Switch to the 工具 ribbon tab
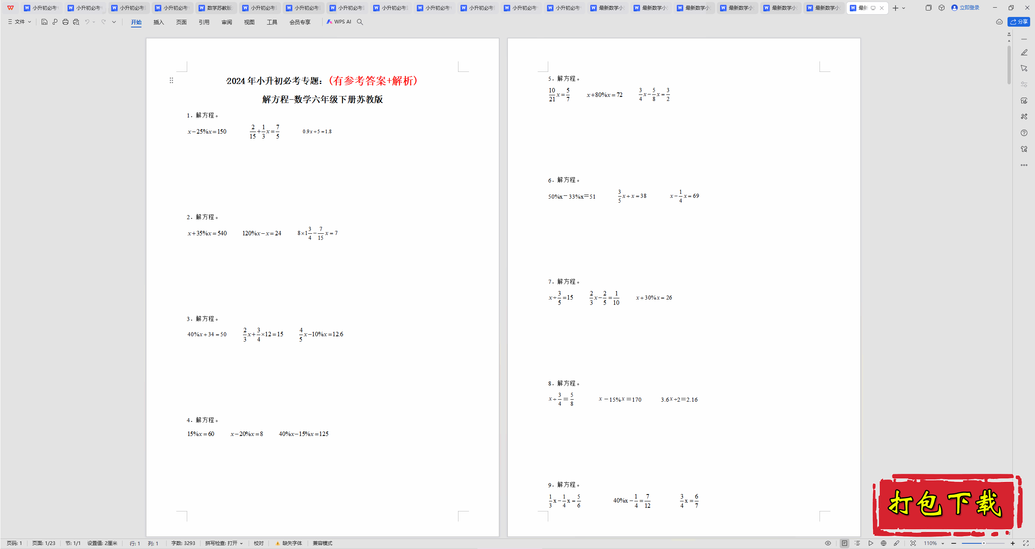Image resolution: width=1035 pixels, height=549 pixels. click(272, 22)
